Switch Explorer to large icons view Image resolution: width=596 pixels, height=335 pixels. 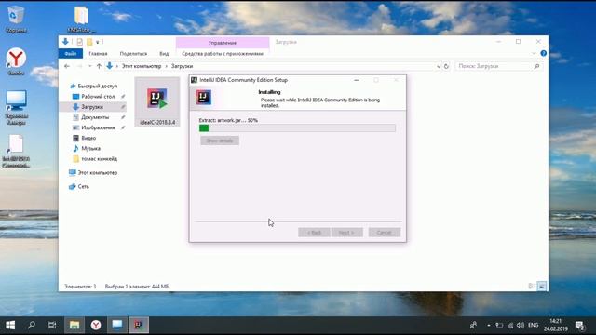tap(542, 287)
